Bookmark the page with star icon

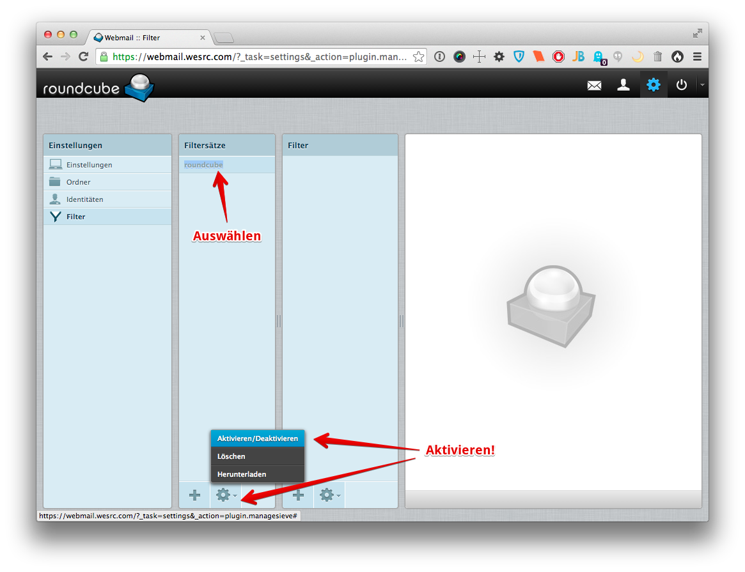pos(419,57)
